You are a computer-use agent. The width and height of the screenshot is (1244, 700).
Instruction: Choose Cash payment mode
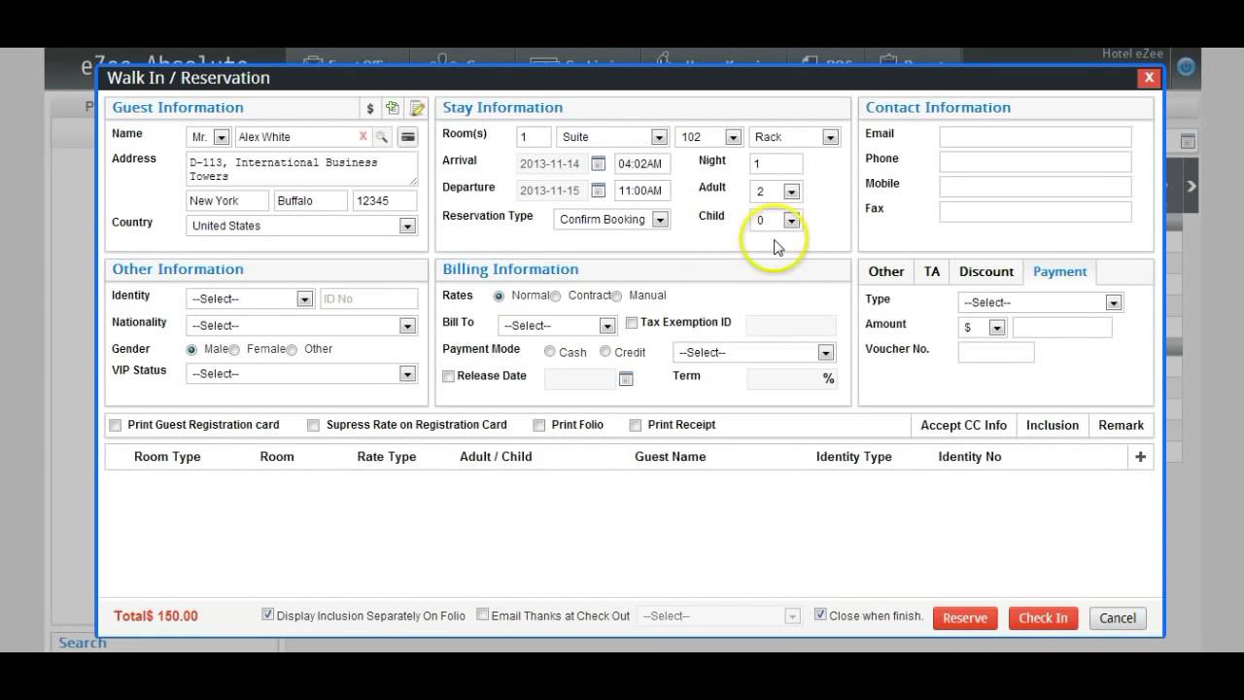tap(550, 352)
